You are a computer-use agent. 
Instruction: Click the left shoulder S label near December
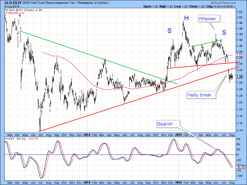point(169,30)
